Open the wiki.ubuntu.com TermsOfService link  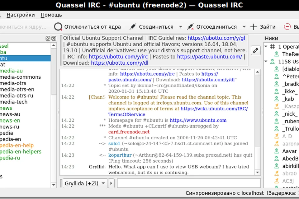214,109
